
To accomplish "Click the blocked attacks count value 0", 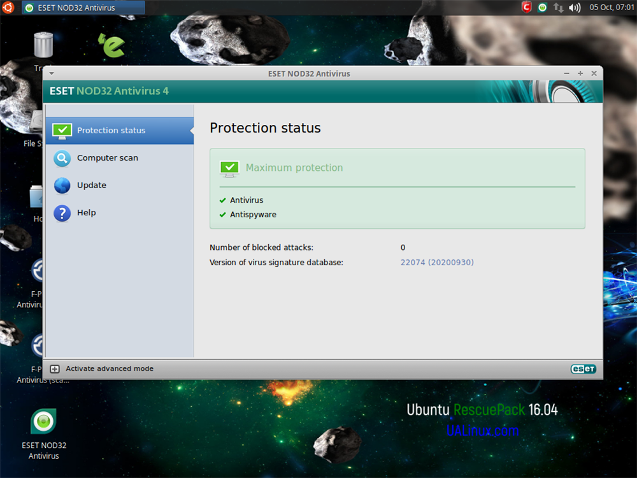I will pyautogui.click(x=403, y=247).
